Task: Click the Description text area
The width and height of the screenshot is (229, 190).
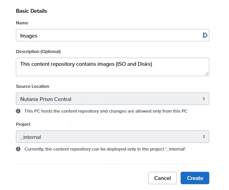Action: pos(113,67)
